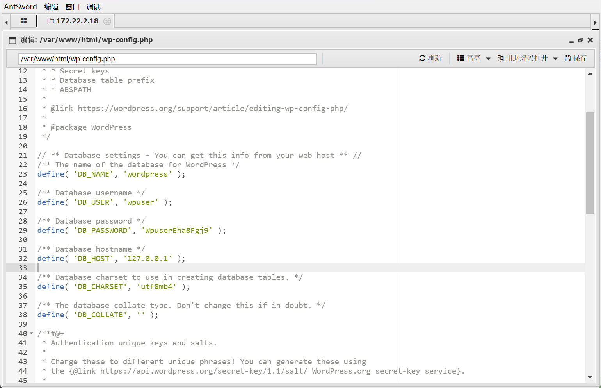Restore the editor panel window
Screen dimensions: 601x388
pos(580,40)
